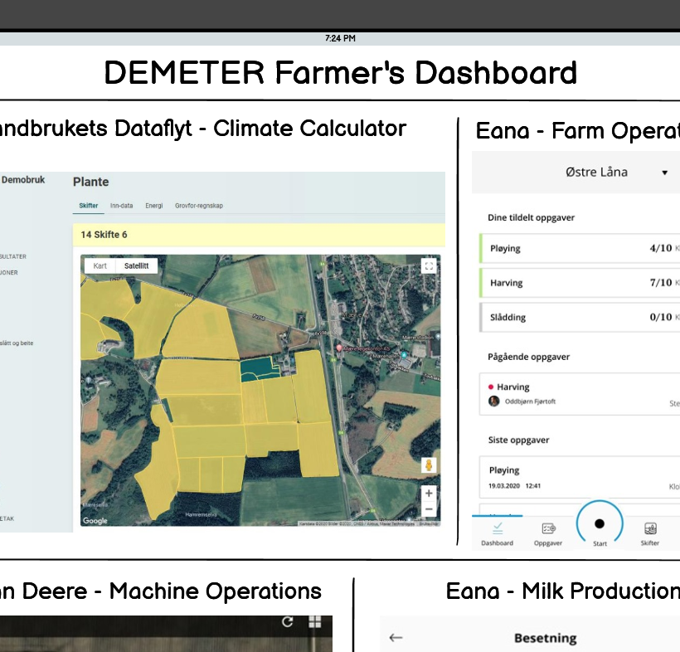
Task: Open Skifter icon in Eana bottom bar
Action: pyautogui.click(x=650, y=528)
